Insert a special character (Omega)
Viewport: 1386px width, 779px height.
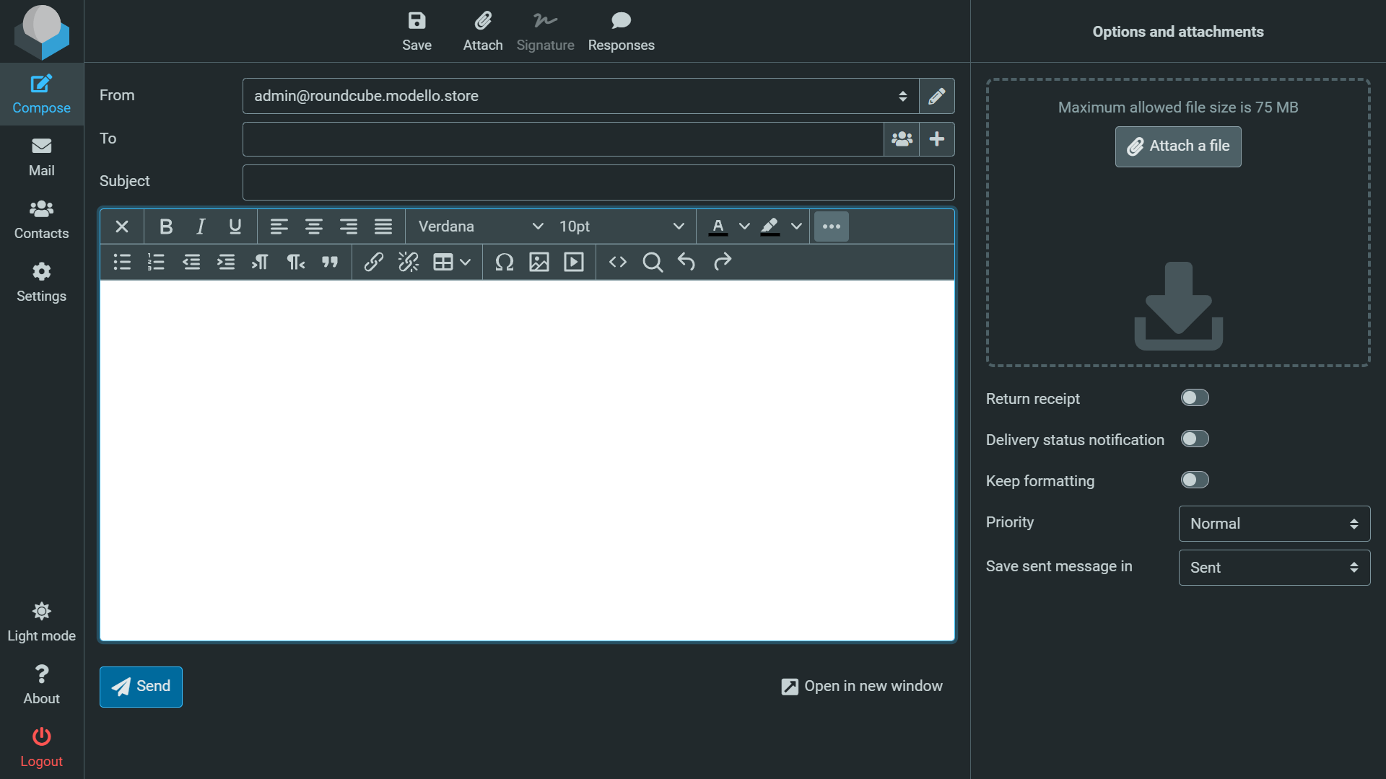505,262
